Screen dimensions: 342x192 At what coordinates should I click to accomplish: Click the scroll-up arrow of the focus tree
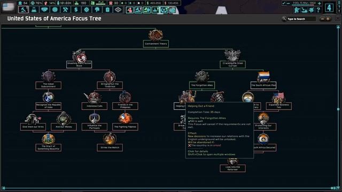(x=338, y=27)
